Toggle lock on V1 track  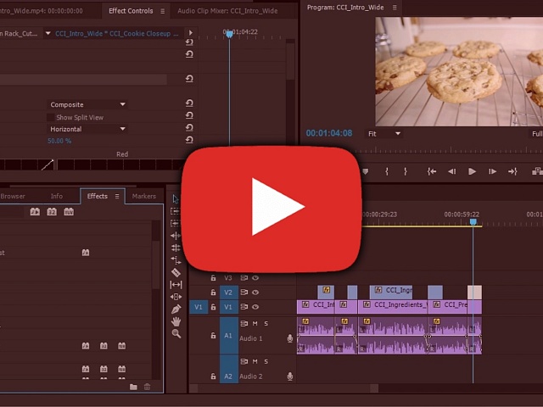tap(213, 307)
